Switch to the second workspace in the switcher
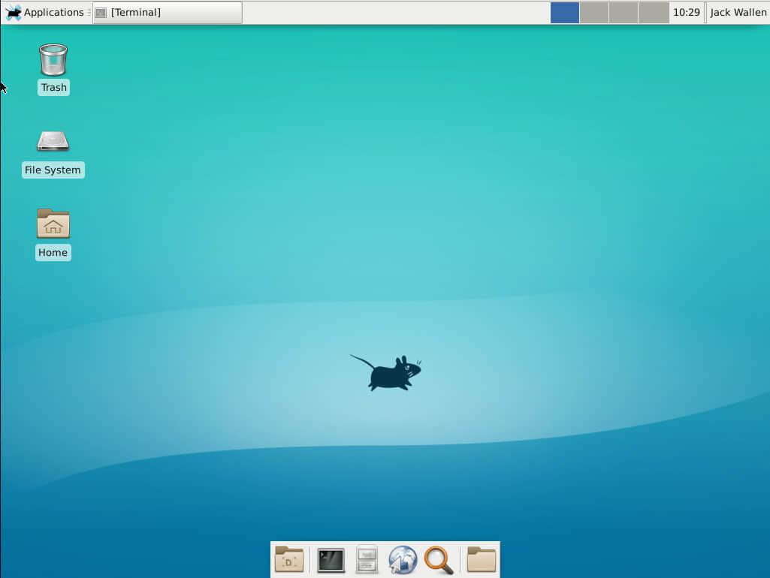 click(593, 13)
